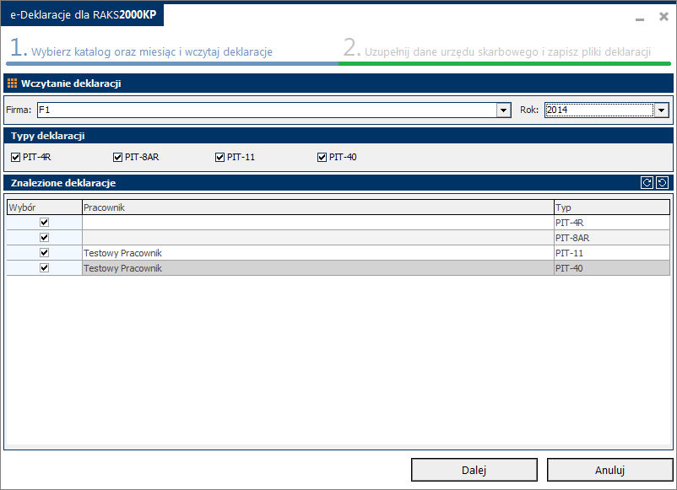
Task: Uncheck the Wybór box in the PIT-8AR row
Action: point(44,237)
